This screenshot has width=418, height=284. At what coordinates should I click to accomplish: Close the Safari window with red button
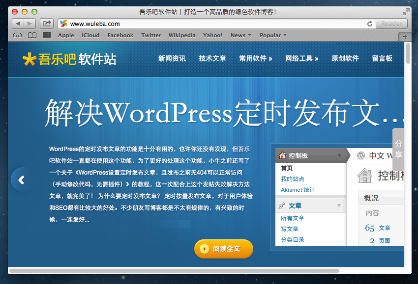click(x=15, y=12)
